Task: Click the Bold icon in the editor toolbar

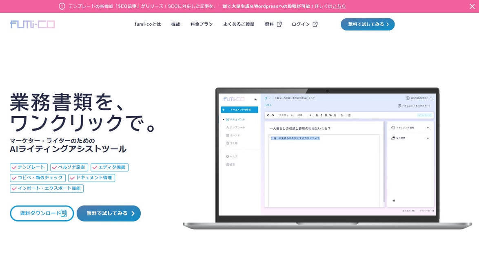Action: click(x=317, y=115)
